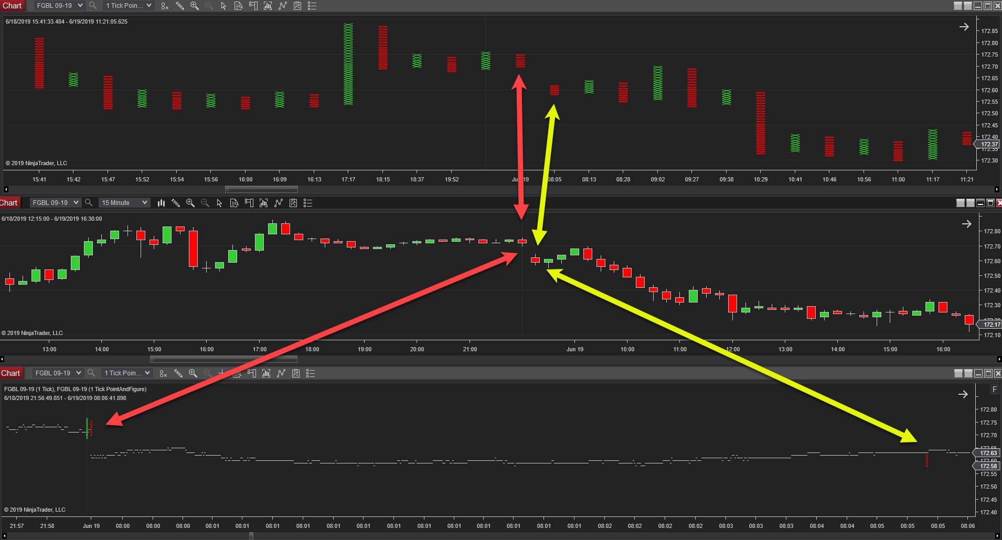Viewport: 1002px width, 540px height.
Task: Open Data Series in bottom chart
Action: pos(267,373)
